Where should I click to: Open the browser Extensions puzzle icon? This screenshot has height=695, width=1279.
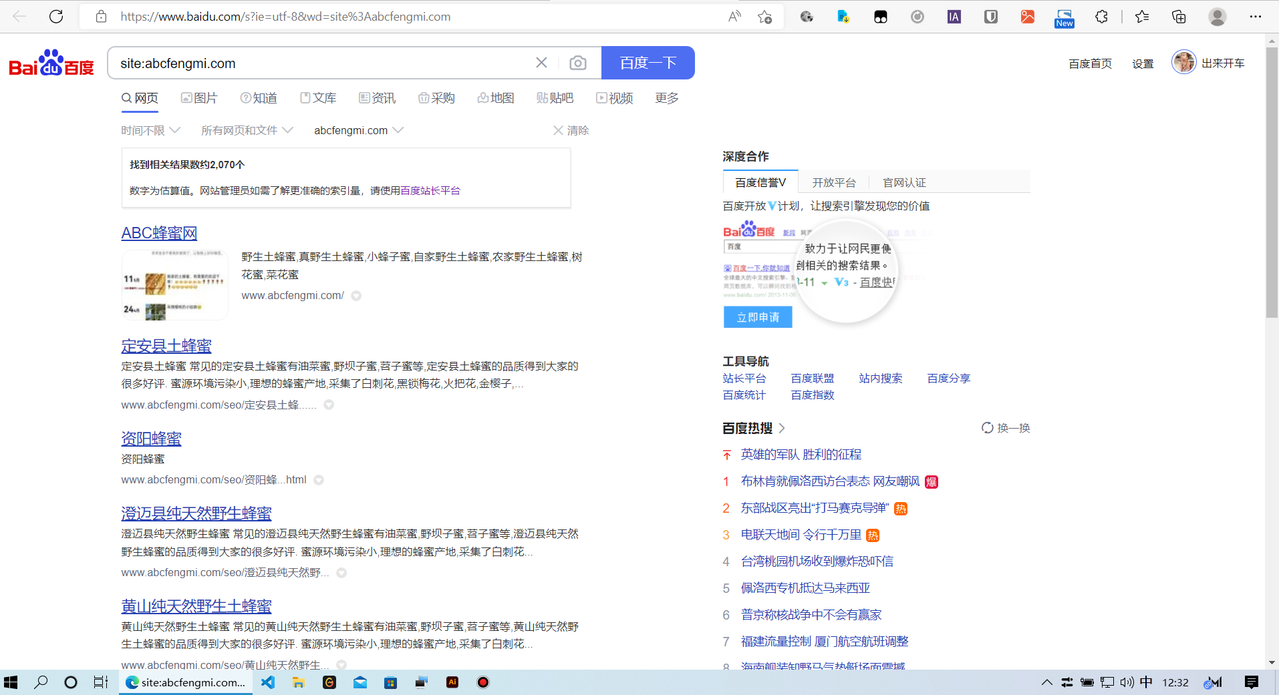pyautogui.click(x=1101, y=16)
